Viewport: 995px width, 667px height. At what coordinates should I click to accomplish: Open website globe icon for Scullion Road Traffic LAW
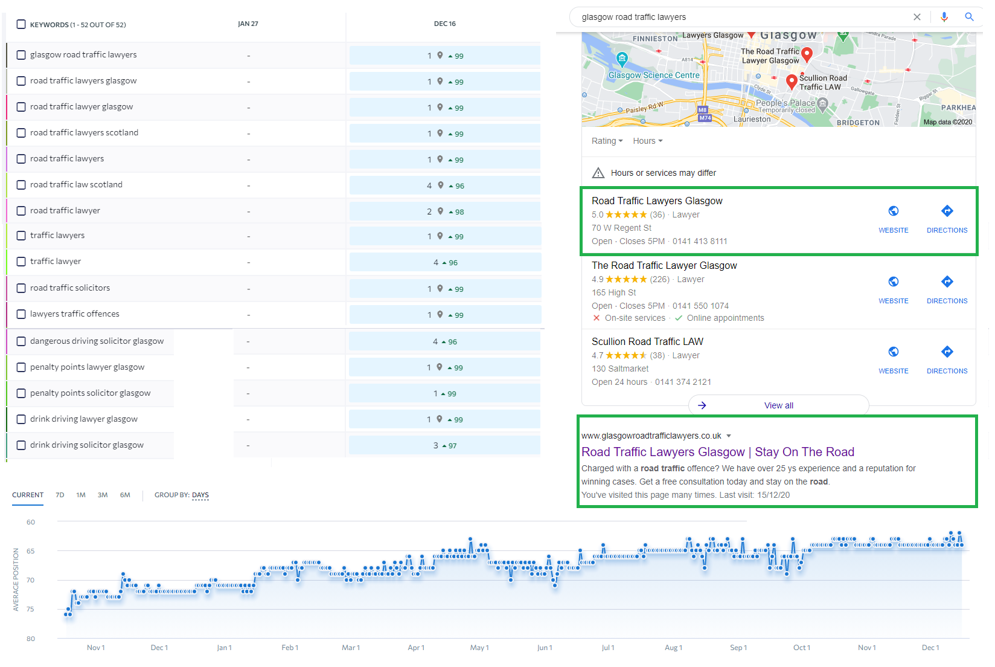[894, 352]
